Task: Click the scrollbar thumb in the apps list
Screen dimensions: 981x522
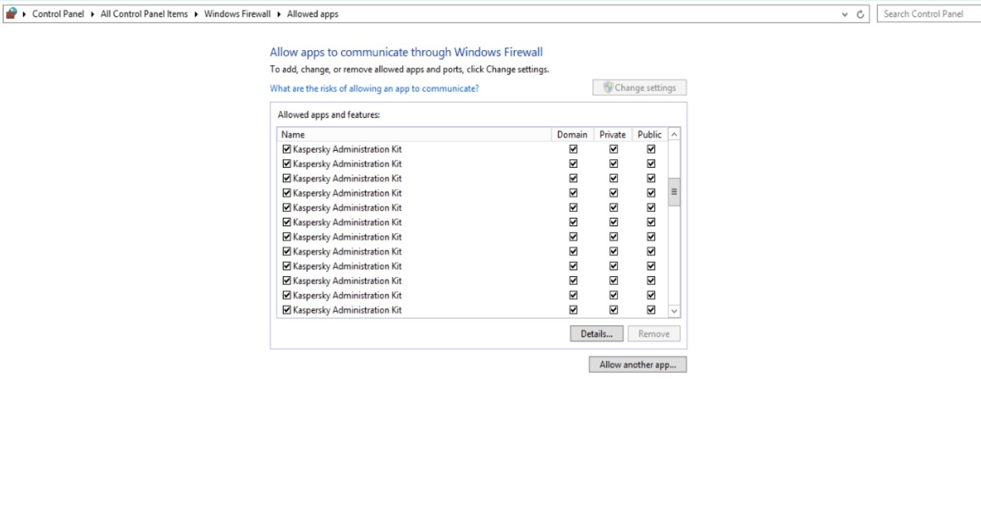Action: point(674,192)
